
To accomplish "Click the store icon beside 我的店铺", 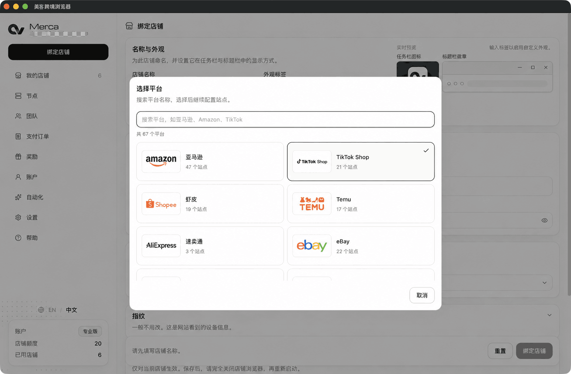I will click(18, 75).
